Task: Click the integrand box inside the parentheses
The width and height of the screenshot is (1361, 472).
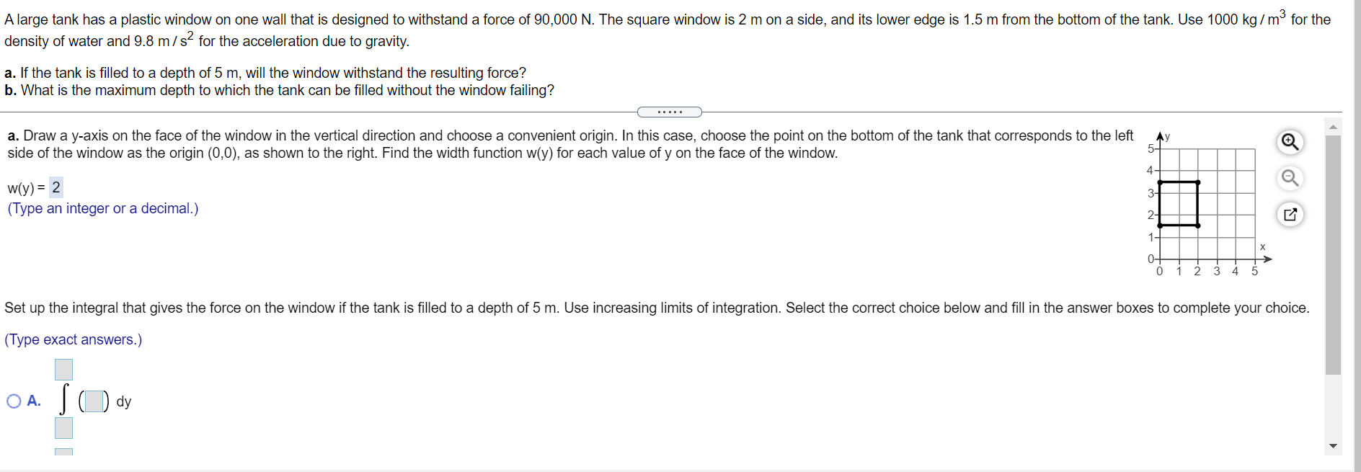Action: 93,401
